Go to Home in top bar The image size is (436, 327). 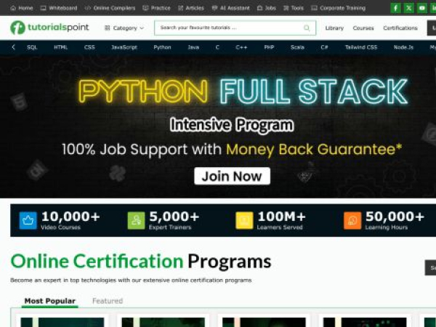22,8
